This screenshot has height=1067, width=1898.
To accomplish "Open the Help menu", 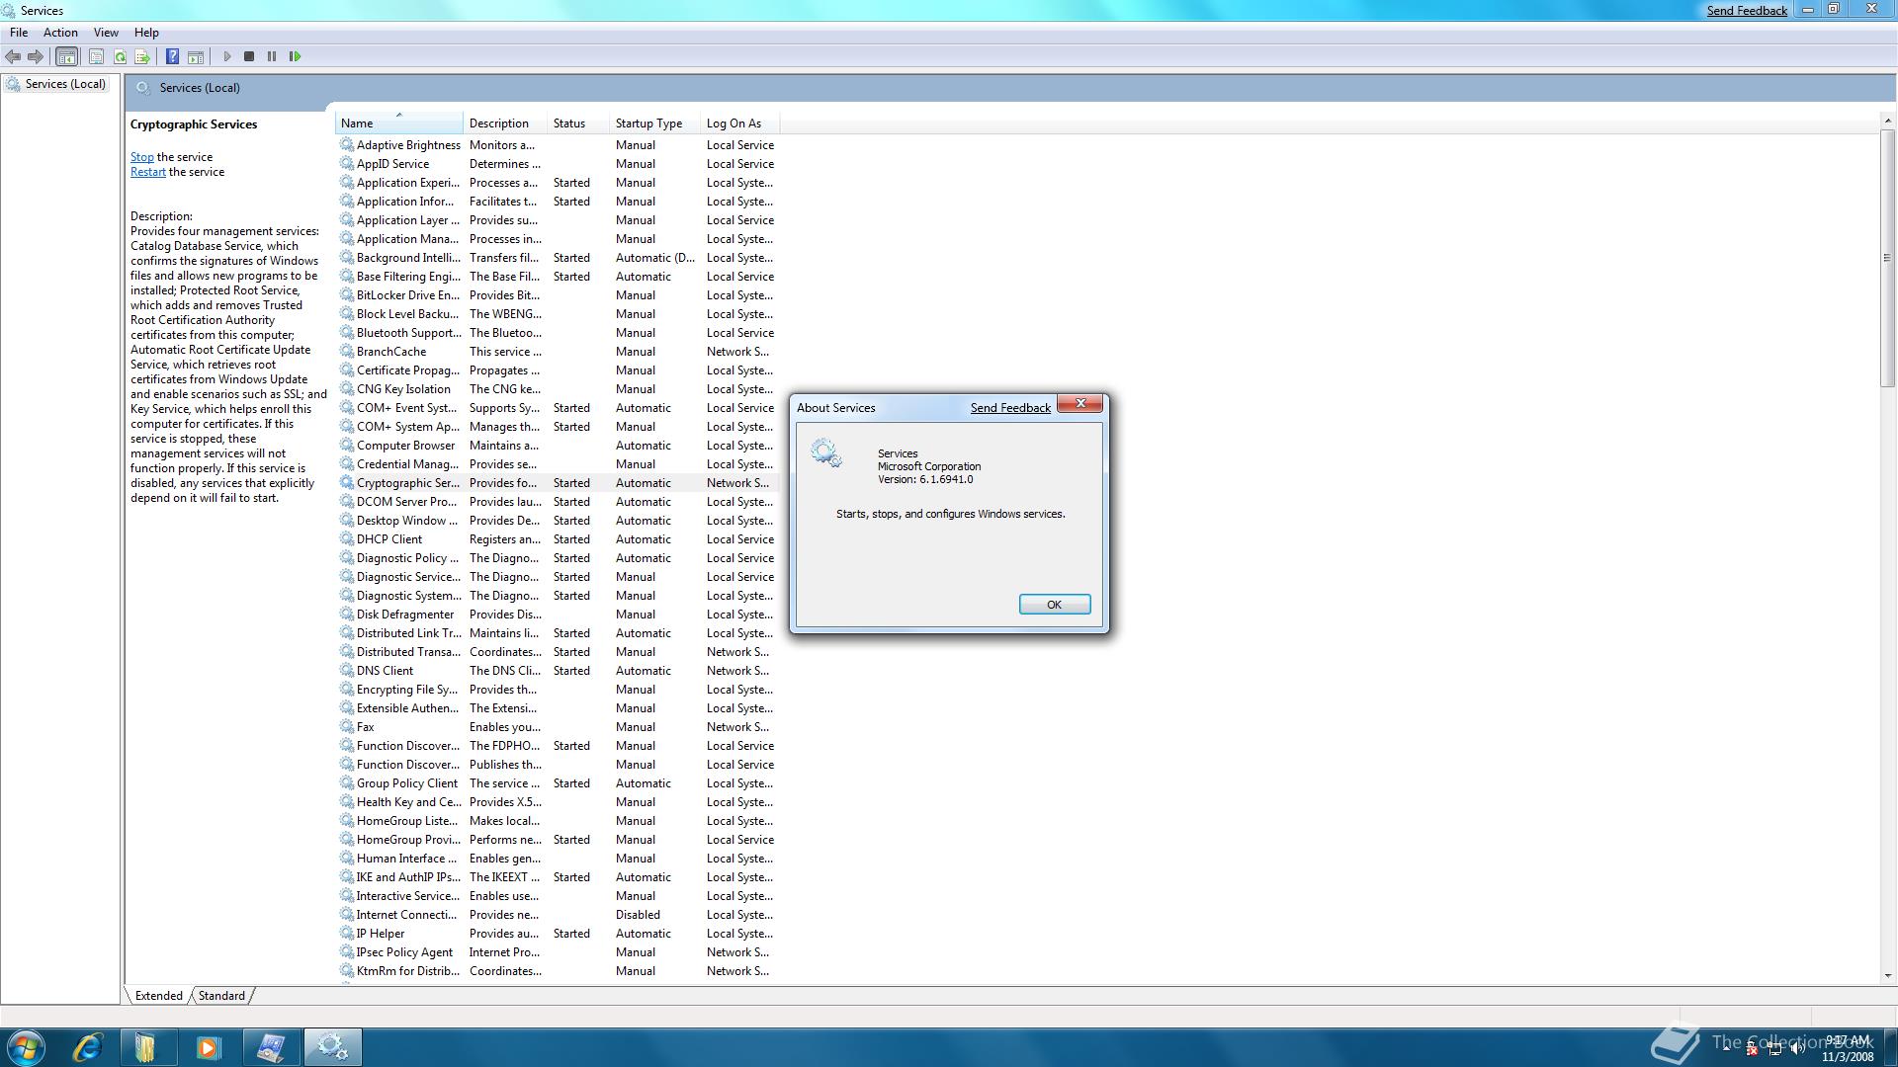I will point(146,33).
